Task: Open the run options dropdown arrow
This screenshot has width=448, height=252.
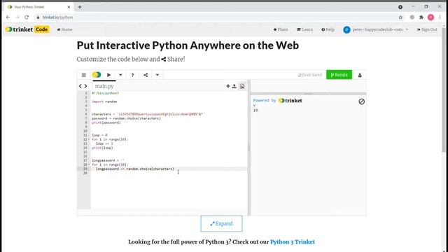Action: tap(120, 75)
